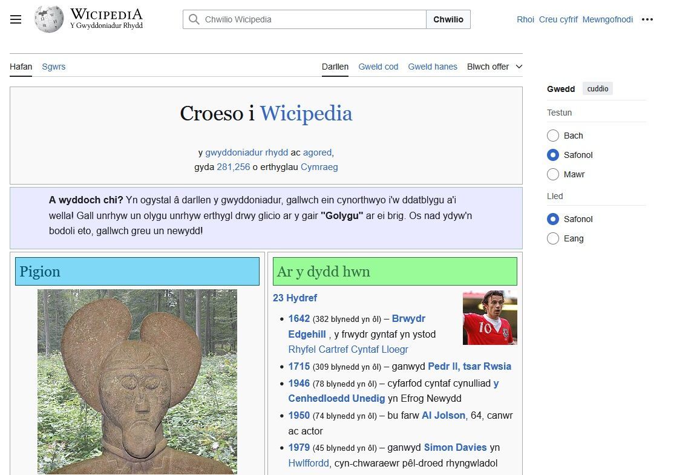
Task: Click the Lled label in Gwedd panel
Action: point(555,196)
